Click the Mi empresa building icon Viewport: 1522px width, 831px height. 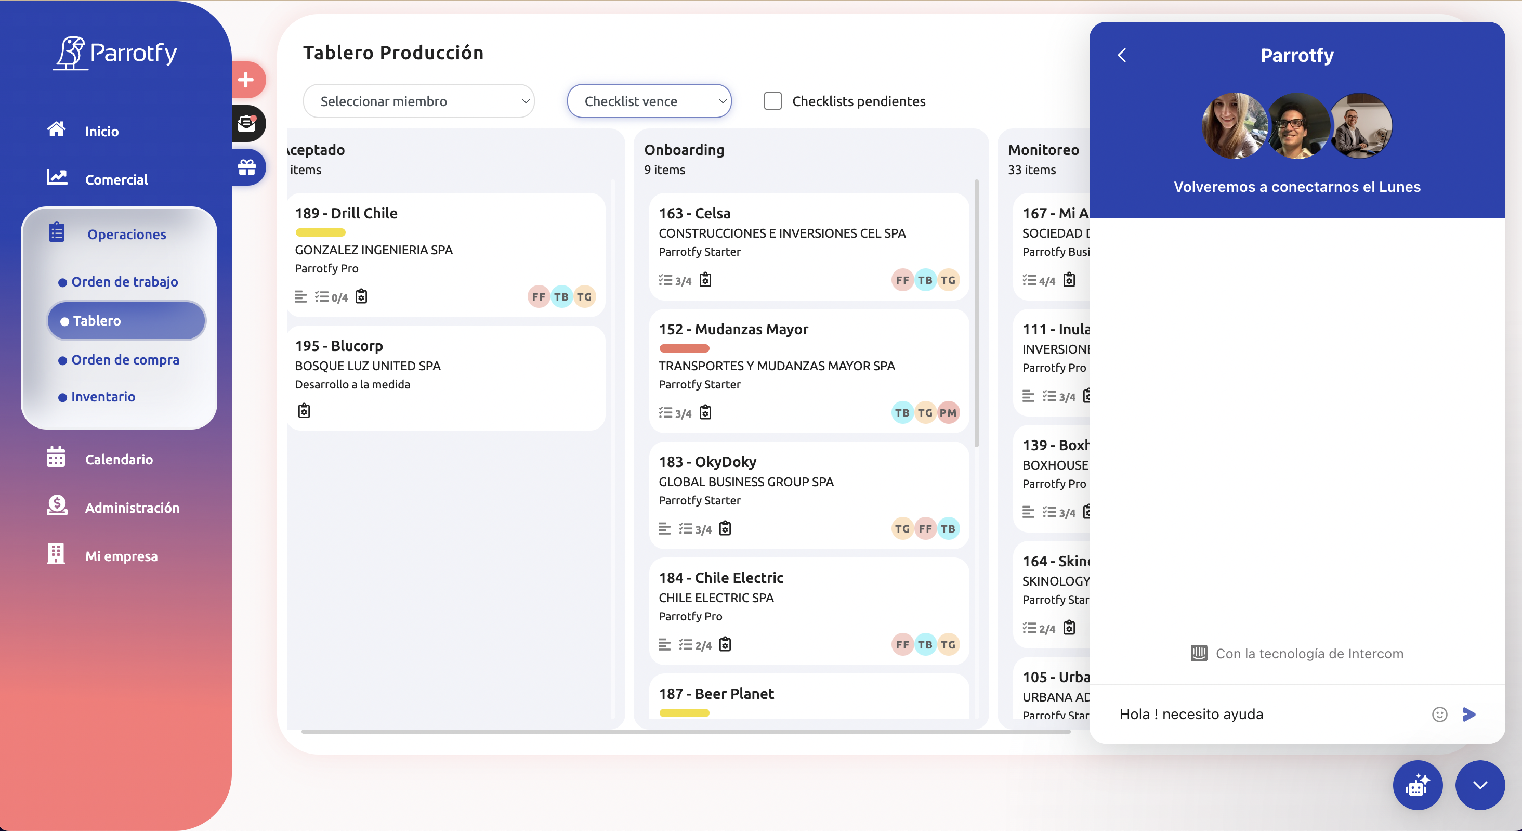[x=56, y=554]
